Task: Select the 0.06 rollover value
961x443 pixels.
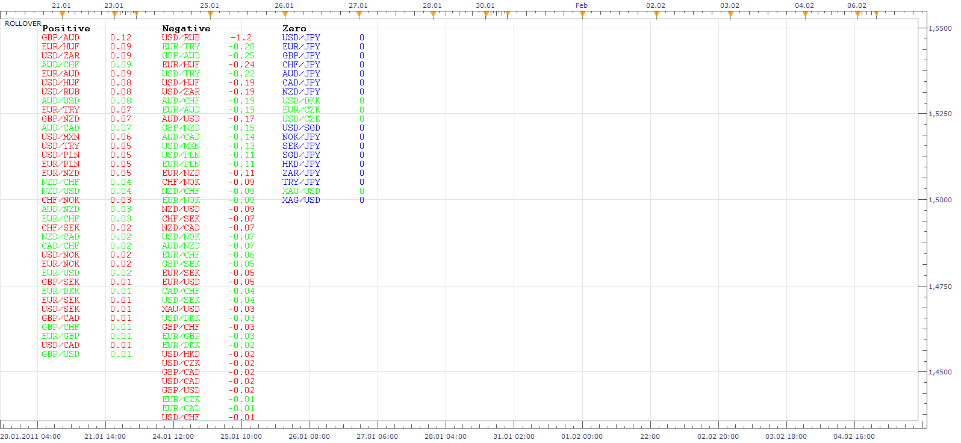Action: click(x=120, y=137)
